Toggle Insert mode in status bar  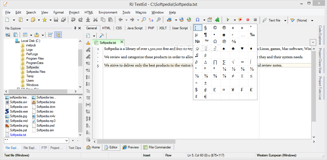tap(147, 155)
